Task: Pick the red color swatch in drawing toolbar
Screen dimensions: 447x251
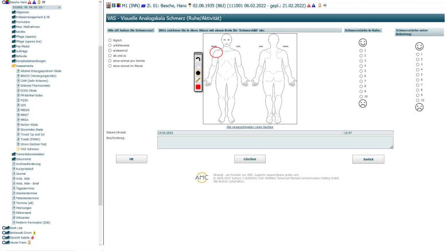Action: [x=198, y=87]
